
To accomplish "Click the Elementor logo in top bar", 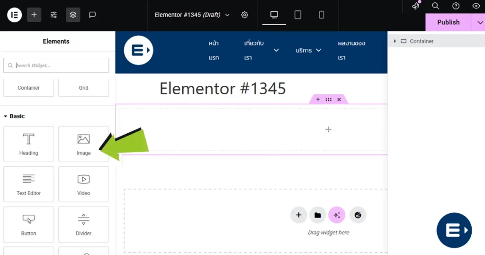I will point(15,15).
